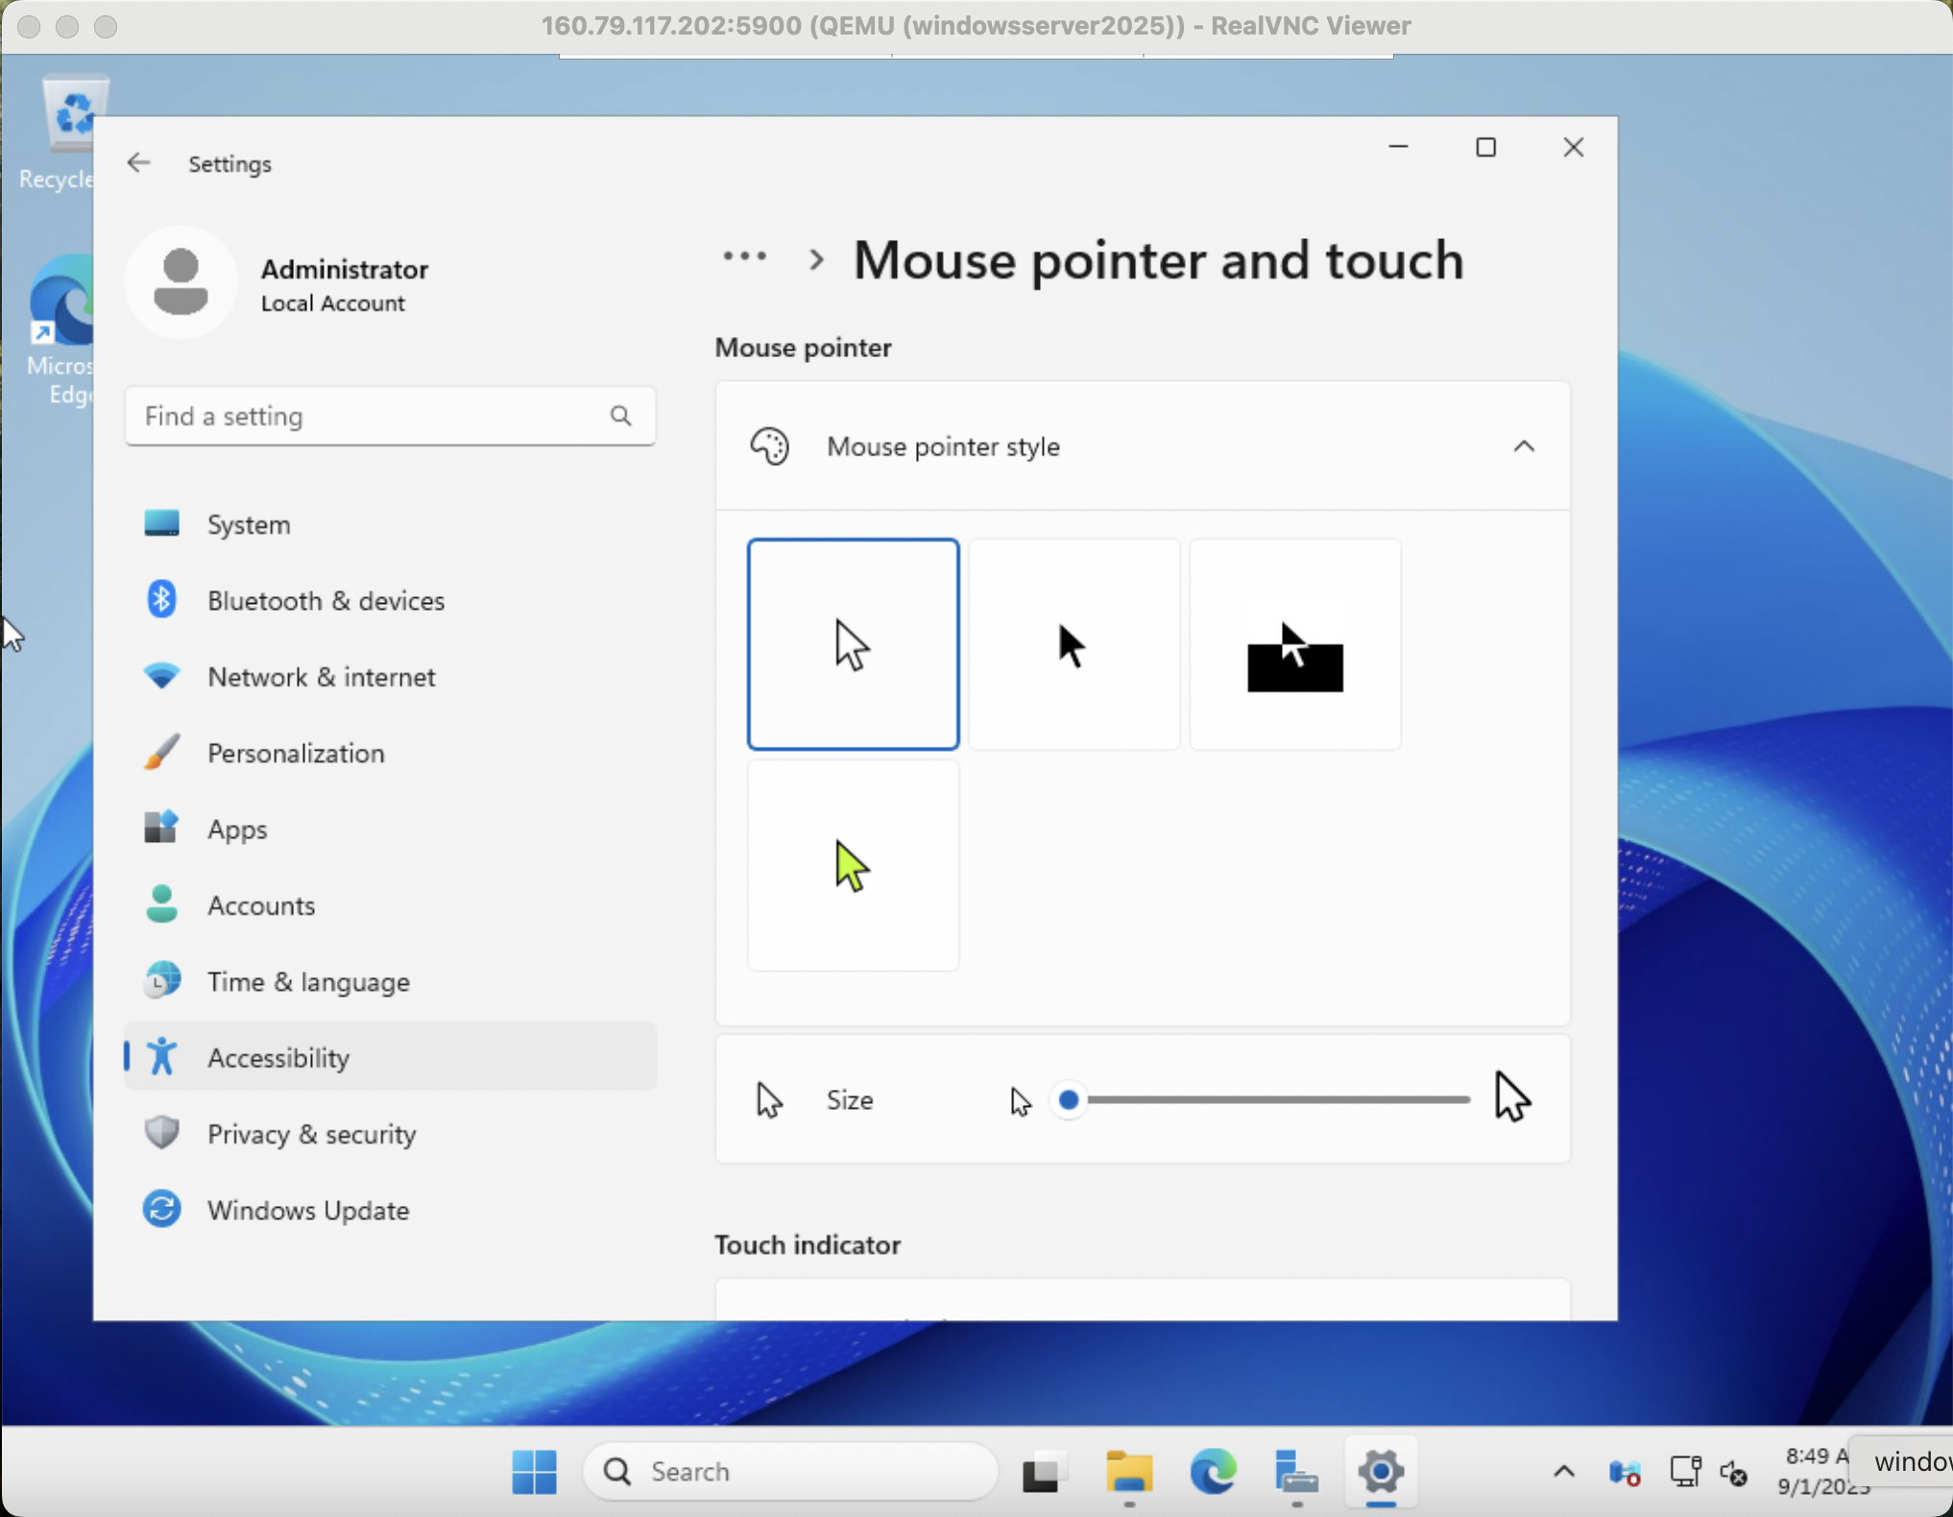The image size is (1953, 1517).
Task: Select the inverted mouse pointer style
Action: pyautogui.click(x=1294, y=644)
